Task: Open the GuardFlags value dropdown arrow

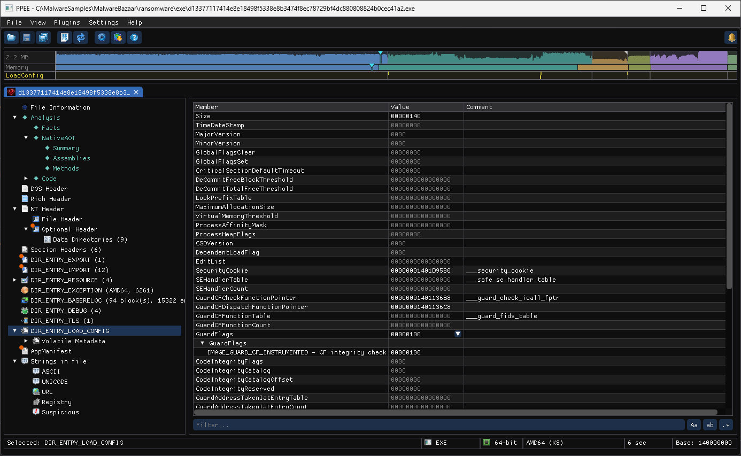Action: pos(458,334)
